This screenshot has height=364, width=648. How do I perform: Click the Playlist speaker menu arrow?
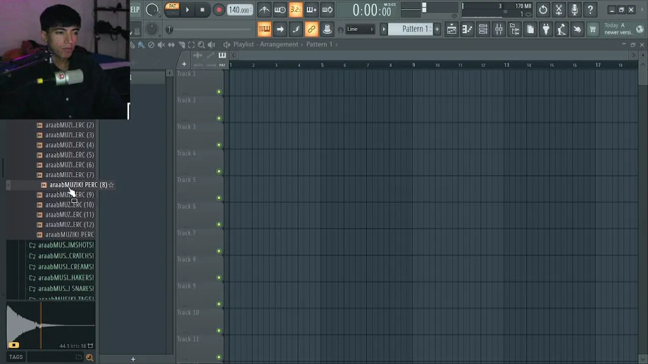[227, 44]
